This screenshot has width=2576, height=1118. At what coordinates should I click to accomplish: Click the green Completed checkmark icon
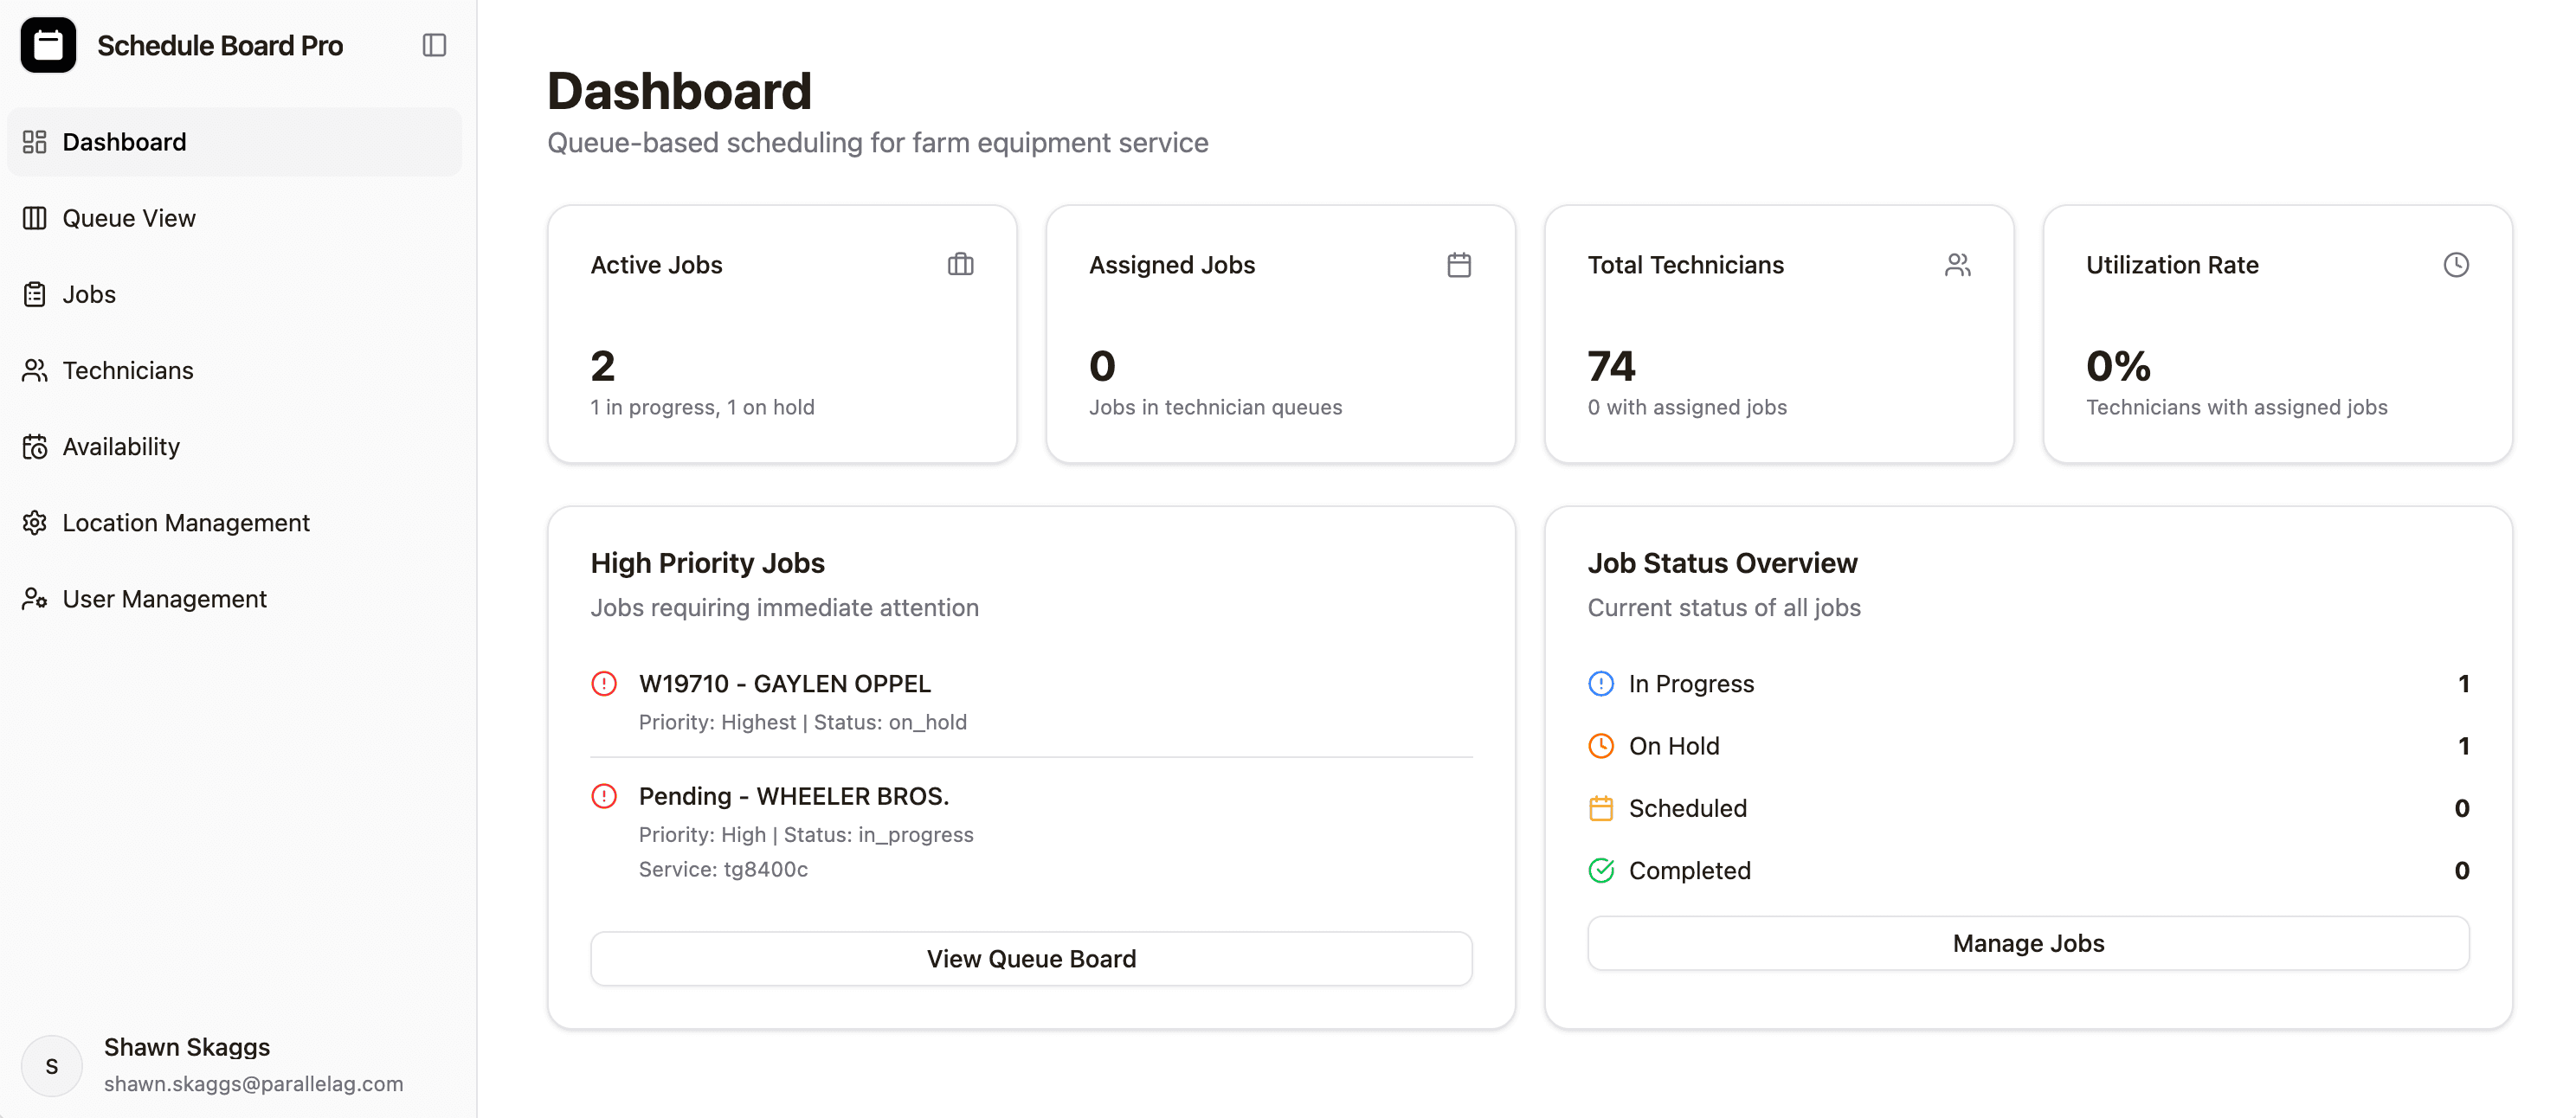click(x=1601, y=870)
